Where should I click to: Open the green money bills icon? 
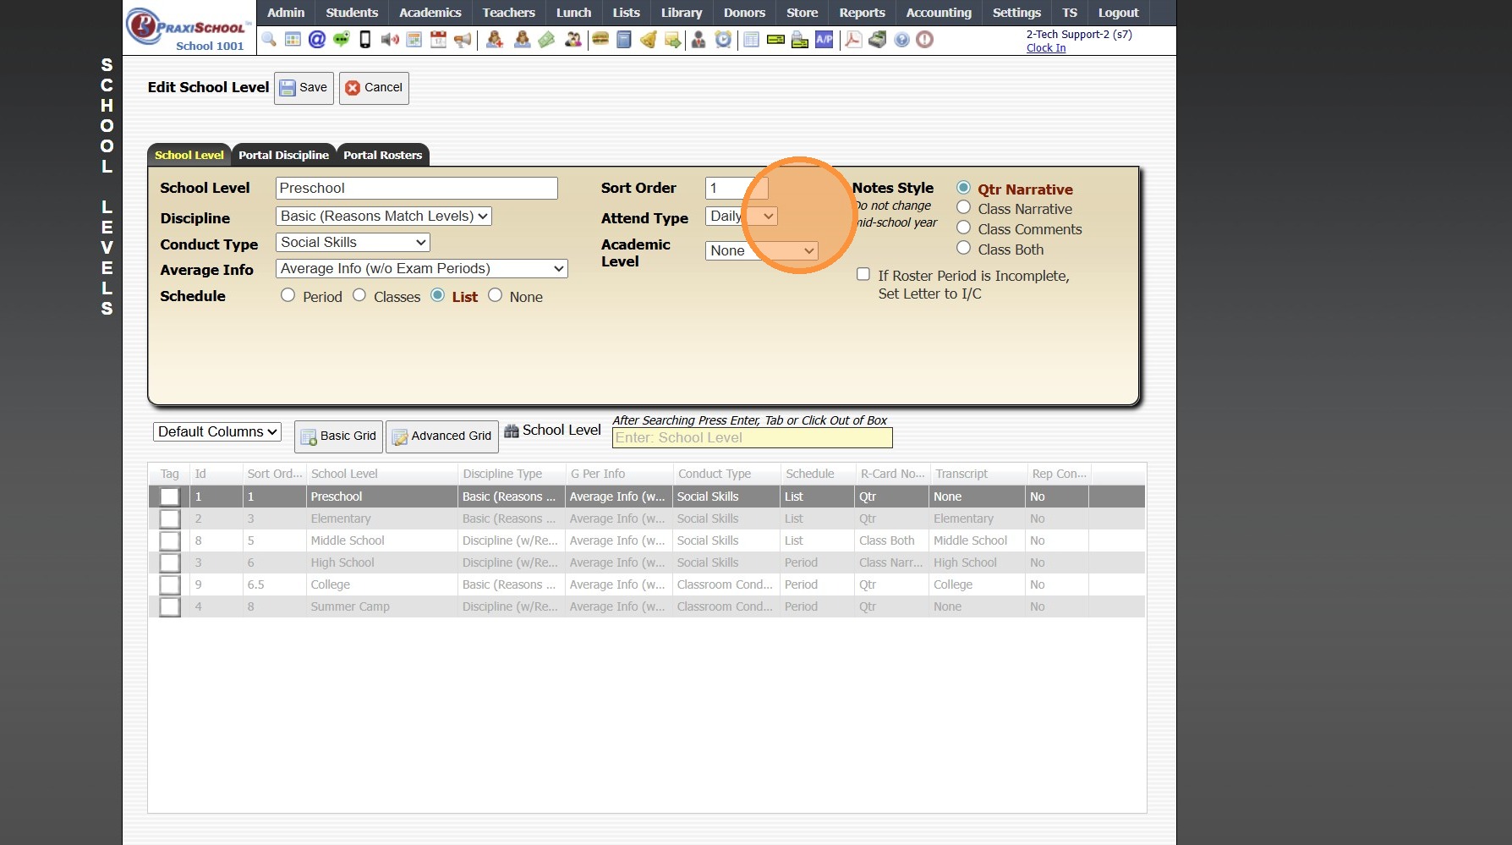click(x=547, y=40)
